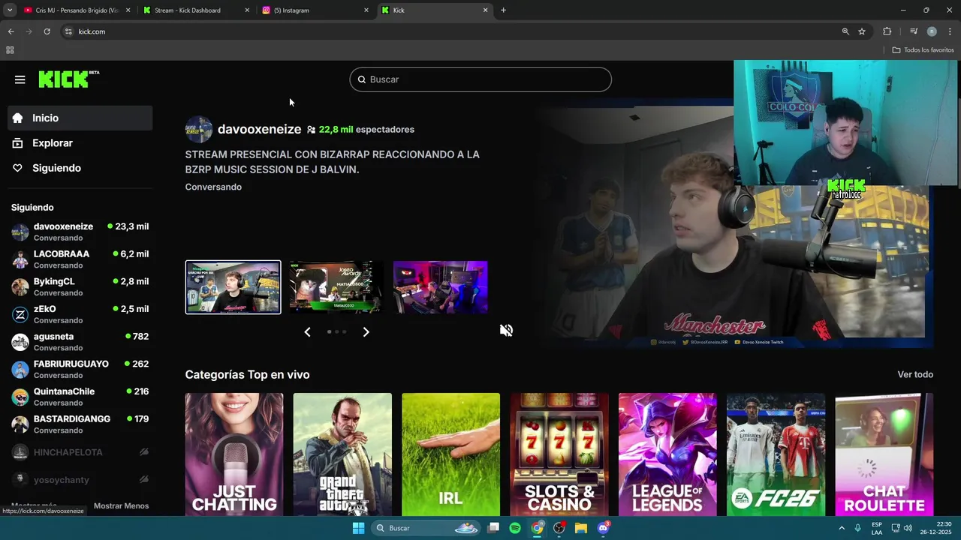Select second carousel thumbnail Joseo Awards
Viewport: 961px width, 540px height.
336,287
